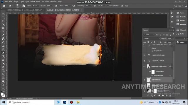This screenshot has height=105, width=188.
Task: Toggle lock all layer icon
Action: pos(161,42)
